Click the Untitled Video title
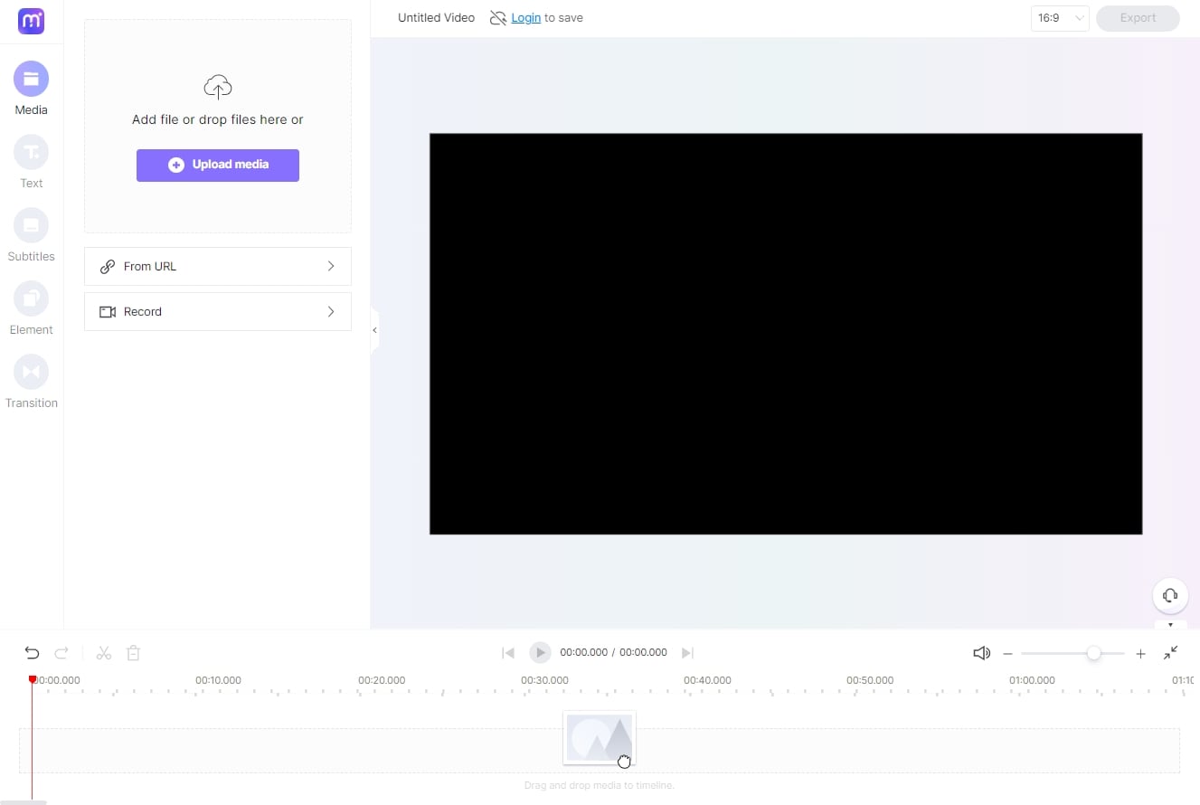Screen dimensions: 1200x805 point(436,17)
